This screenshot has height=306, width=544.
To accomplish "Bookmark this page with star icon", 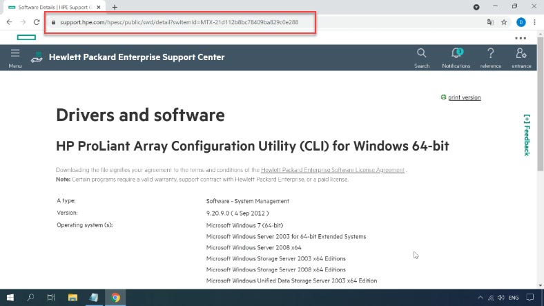I will click(504, 22).
